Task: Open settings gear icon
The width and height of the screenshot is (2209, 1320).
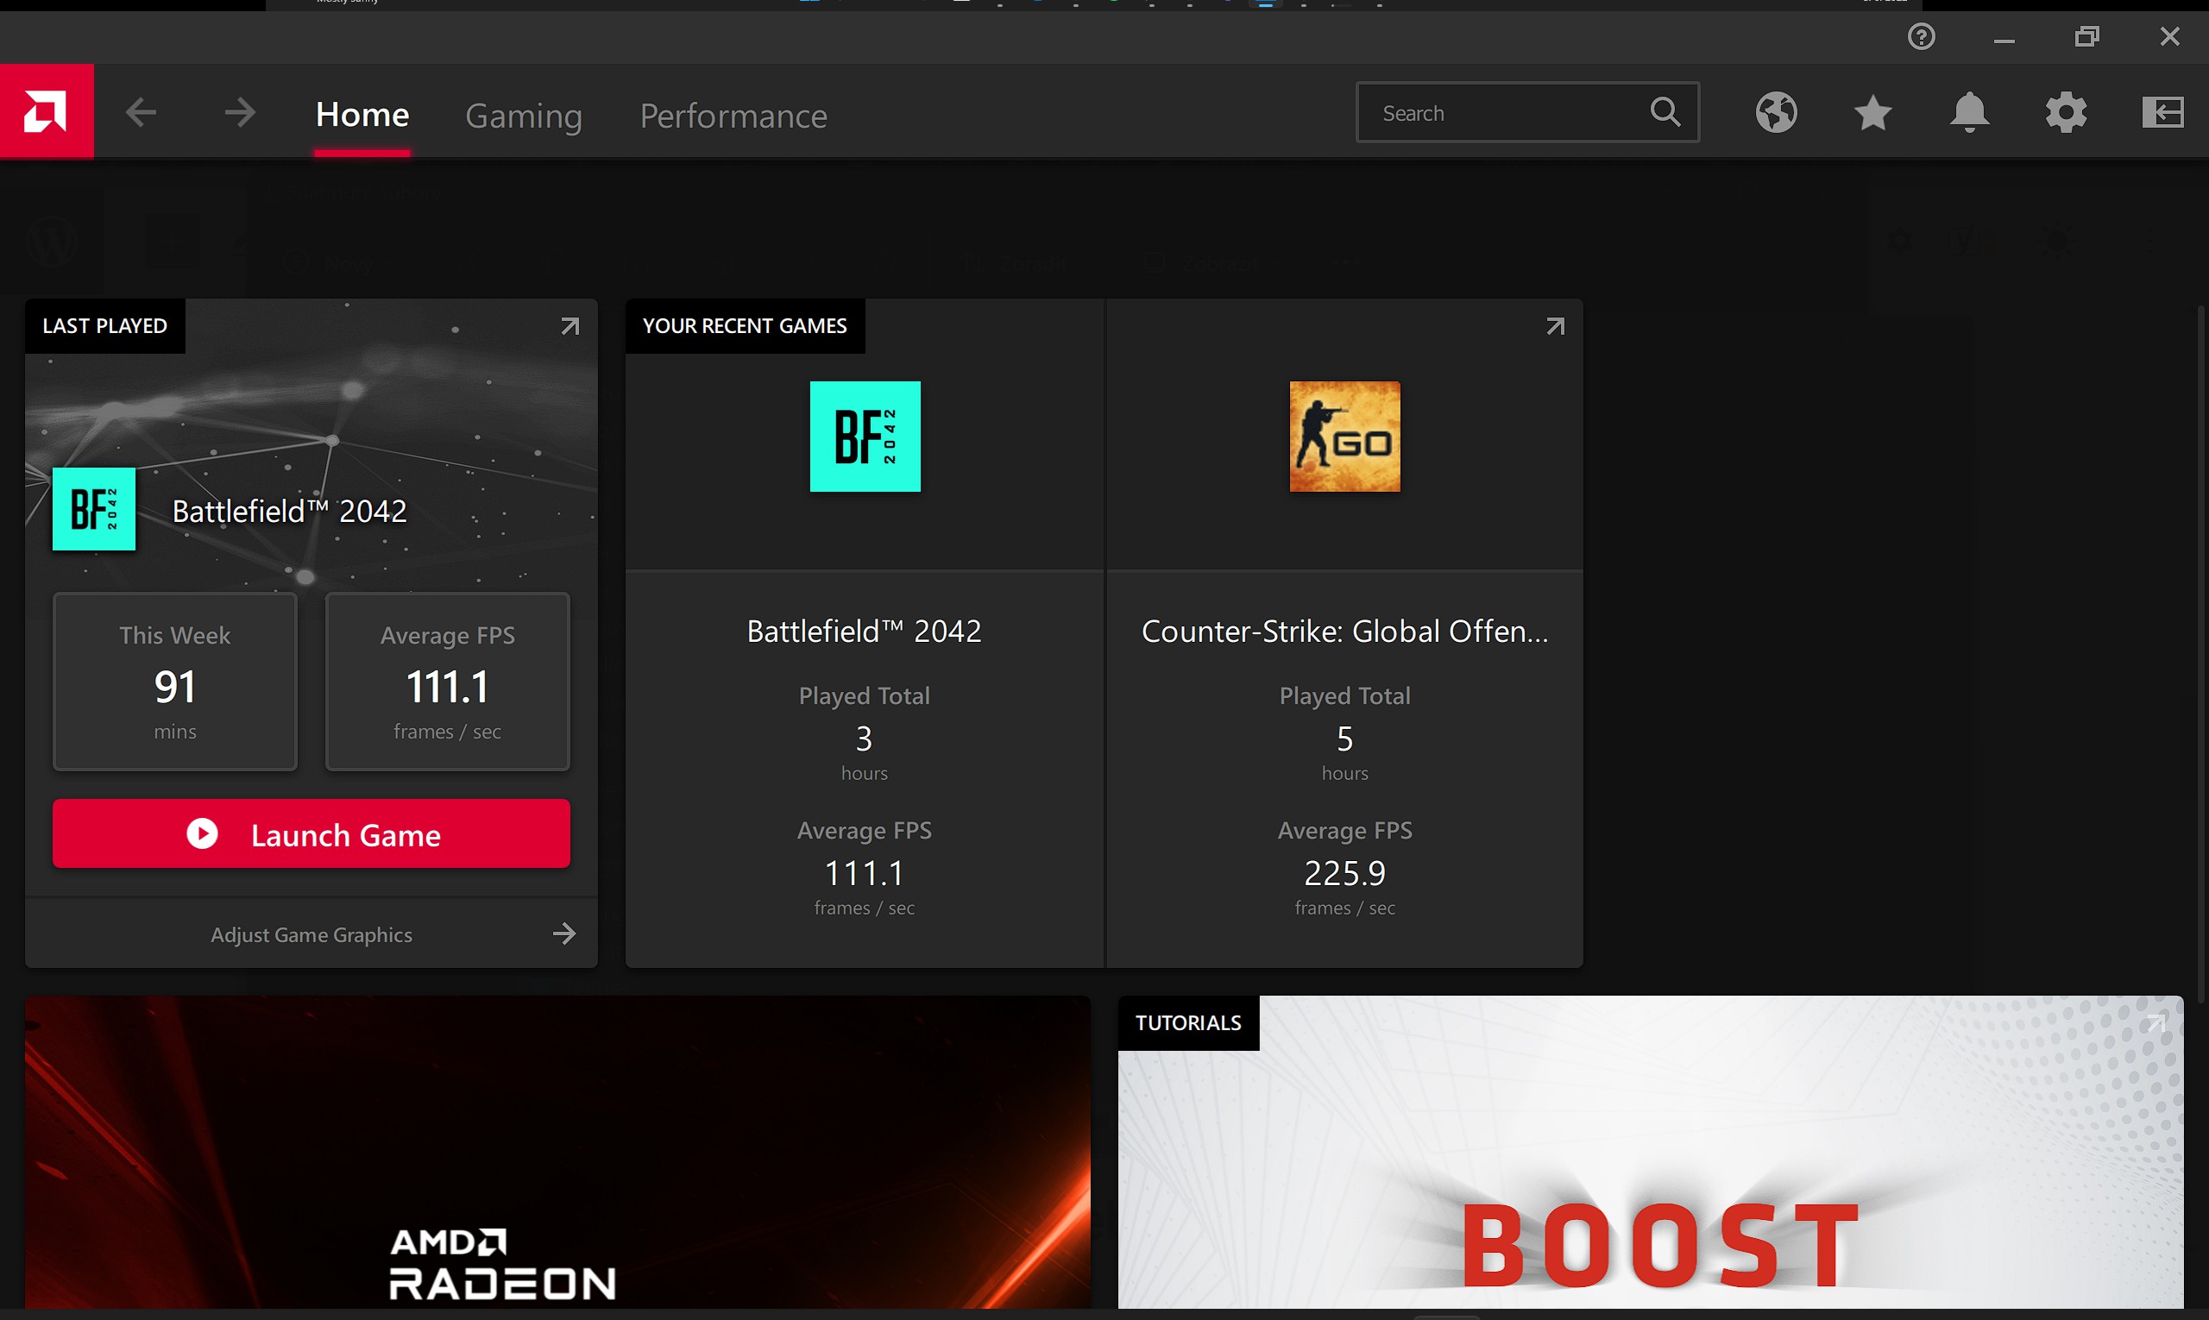Action: point(2066,113)
